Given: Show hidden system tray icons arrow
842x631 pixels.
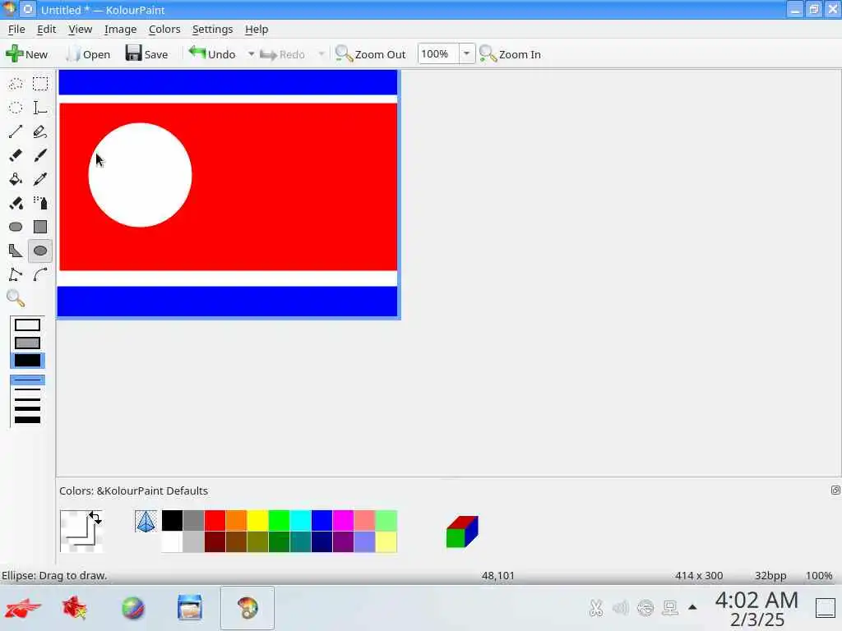Looking at the screenshot, I should [692, 608].
